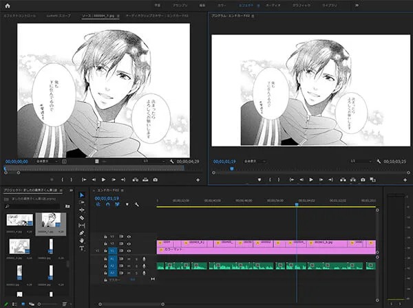Select the Track Select Forward tool
413x308 pixels.
tap(82, 202)
